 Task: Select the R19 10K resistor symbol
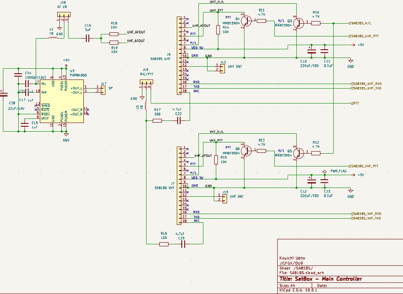pyautogui.click(x=114, y=43)
